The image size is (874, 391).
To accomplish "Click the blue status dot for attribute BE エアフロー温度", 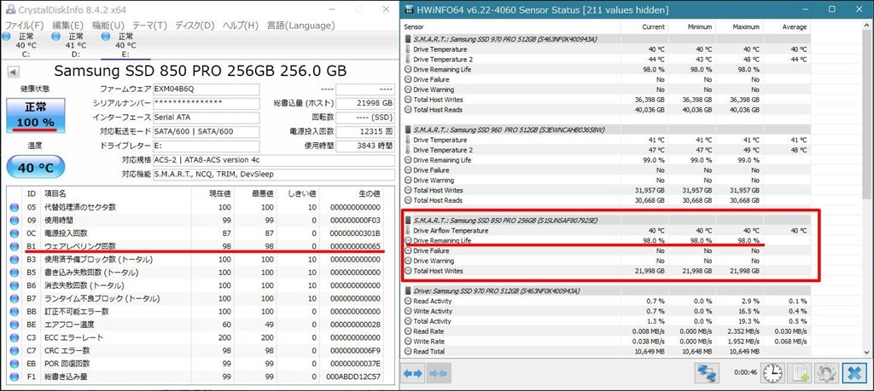I will (15, 325).
